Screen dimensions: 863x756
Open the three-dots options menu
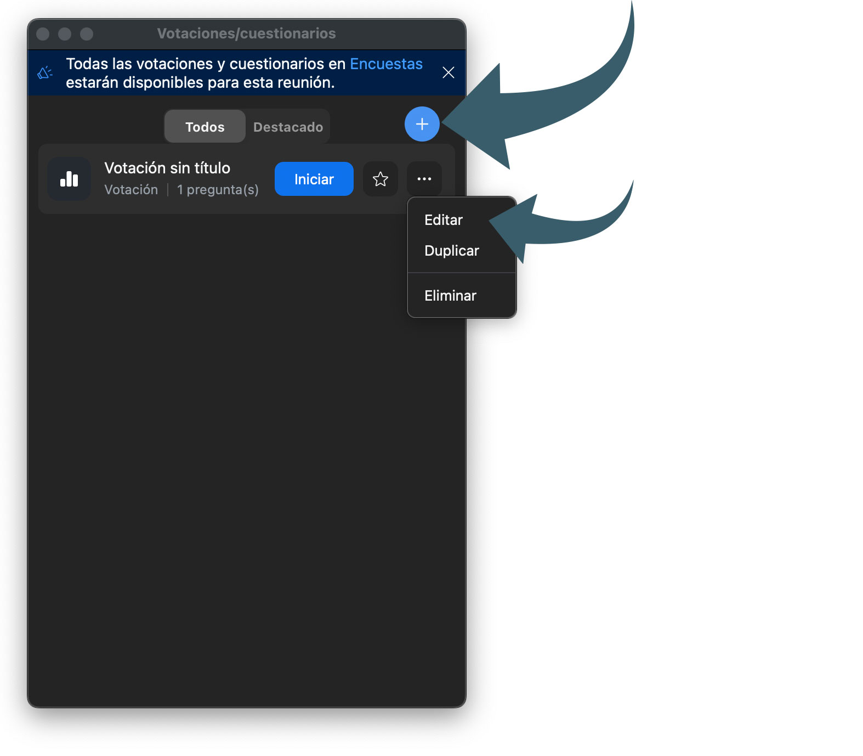[424, 179]
